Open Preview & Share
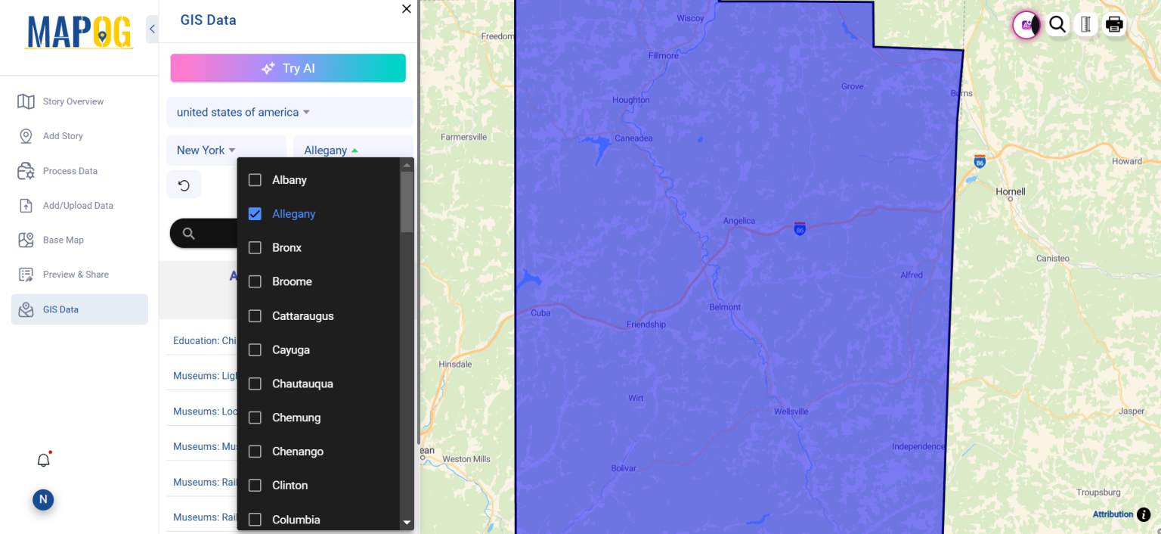This screenshot has width=1161, height=534. point(75,274)
